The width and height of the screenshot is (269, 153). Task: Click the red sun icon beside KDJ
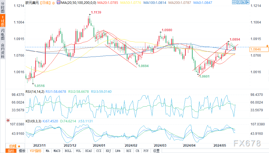(7, 120)
